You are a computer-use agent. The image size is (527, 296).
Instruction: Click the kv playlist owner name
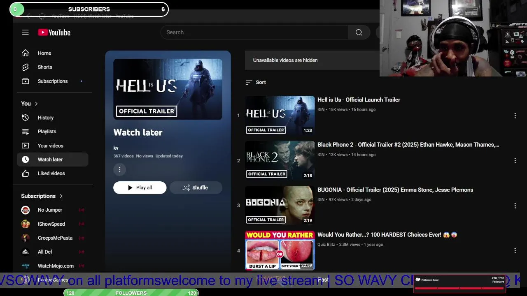pyautogui.click(x=116, y=148)
